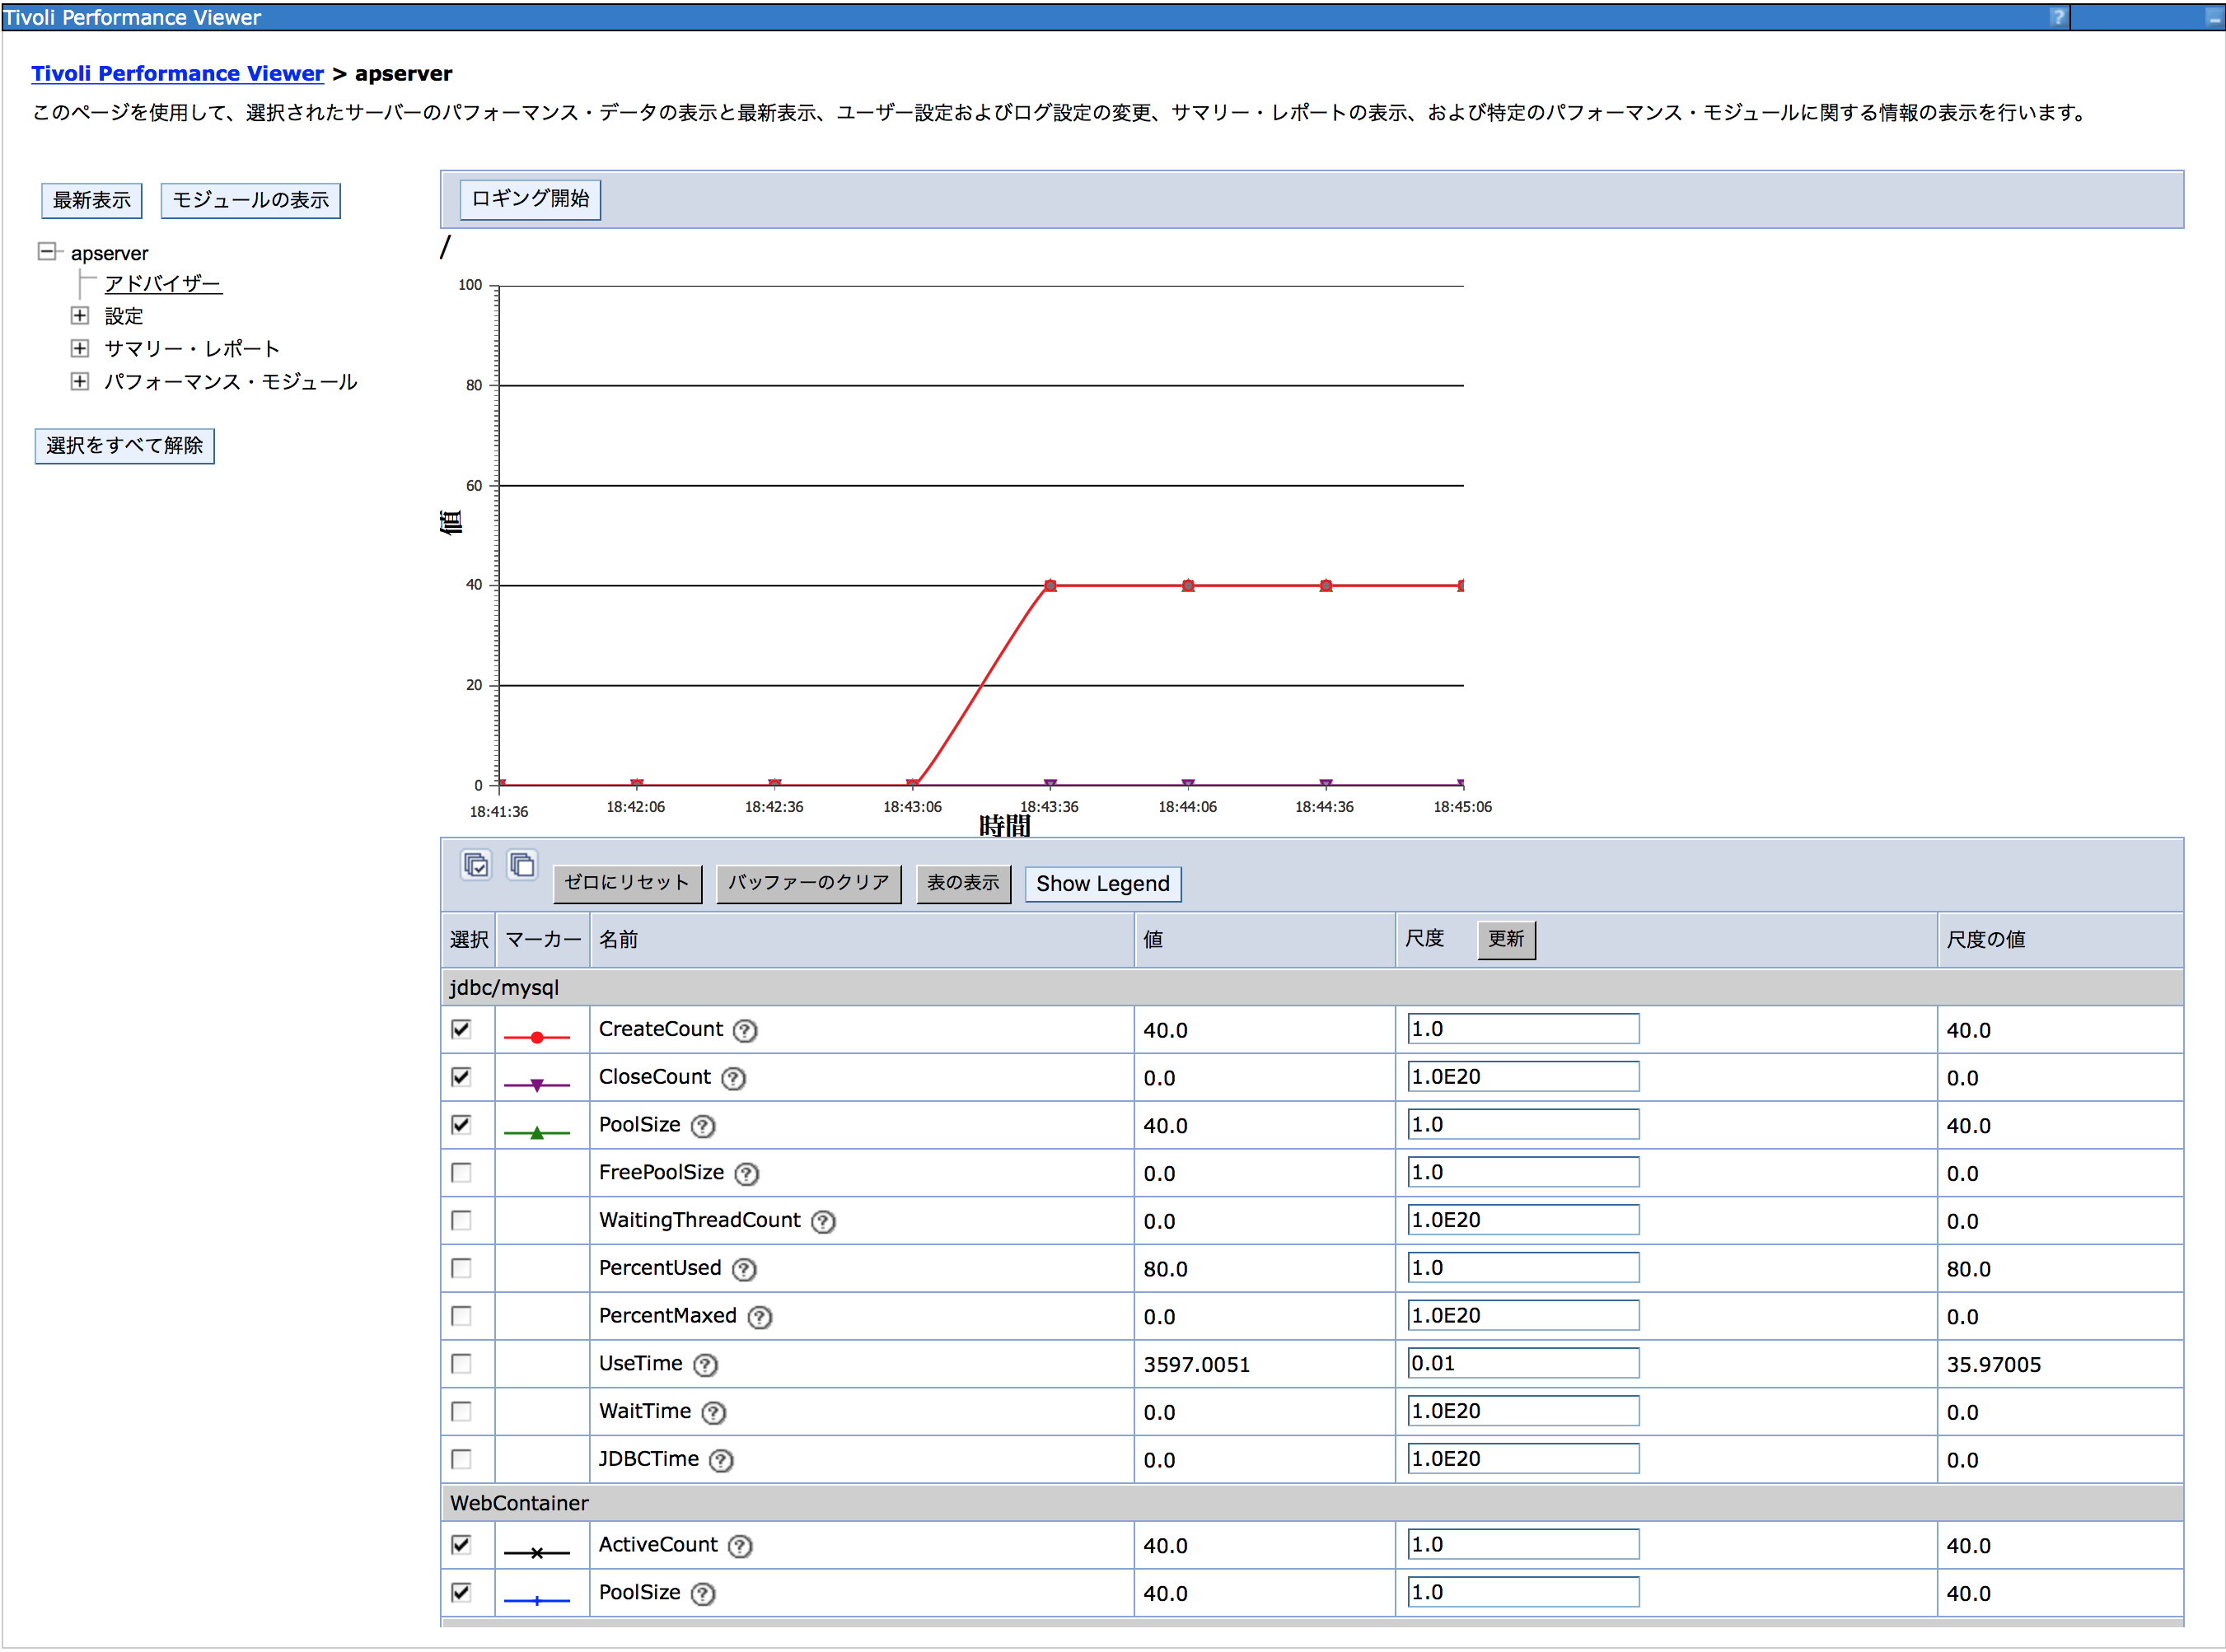
Task: Start logging with ロギング開始 button
Action: (x=531, y=199)
